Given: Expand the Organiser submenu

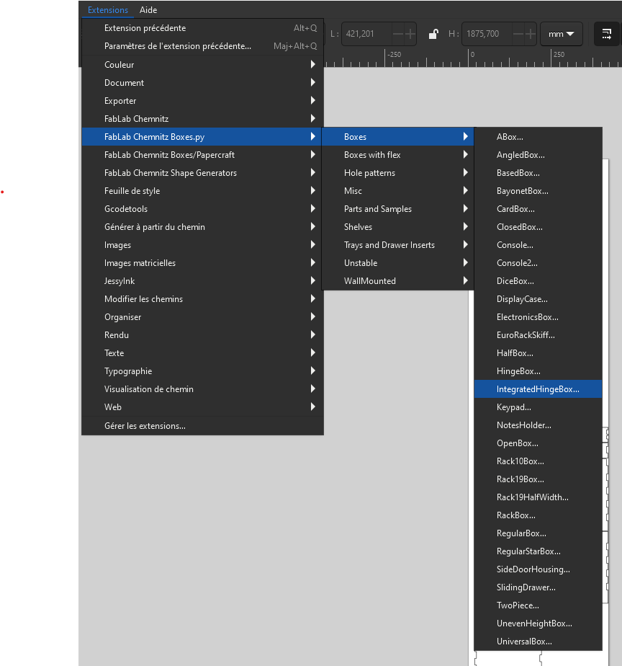Looking at the screenshot, I should (x=203, y=317).
